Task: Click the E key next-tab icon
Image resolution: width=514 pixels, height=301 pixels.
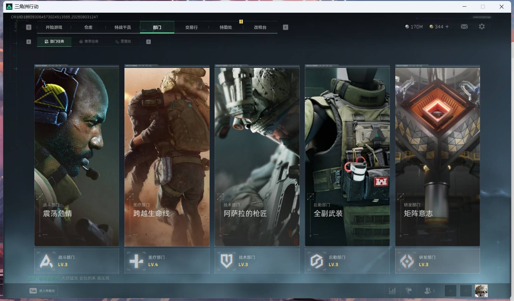Action: coord(285,27)
